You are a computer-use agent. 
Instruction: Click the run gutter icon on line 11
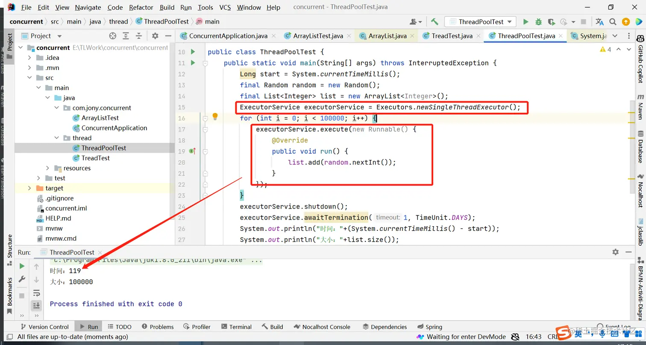tap(193, 63)
